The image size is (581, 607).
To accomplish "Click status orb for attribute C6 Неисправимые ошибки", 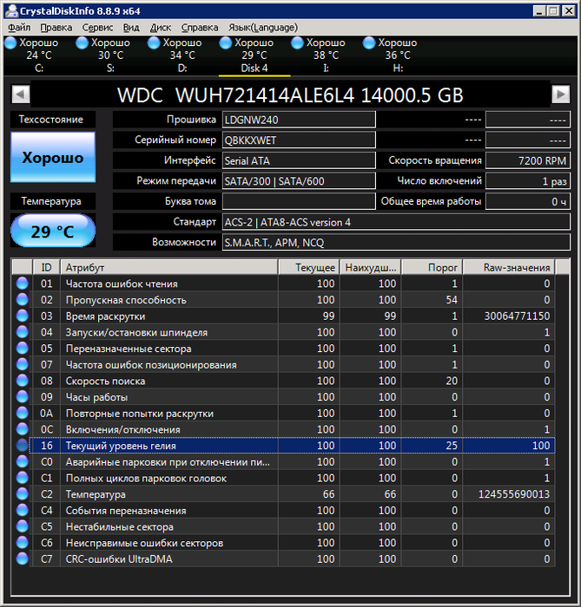I will click(22, 543).
